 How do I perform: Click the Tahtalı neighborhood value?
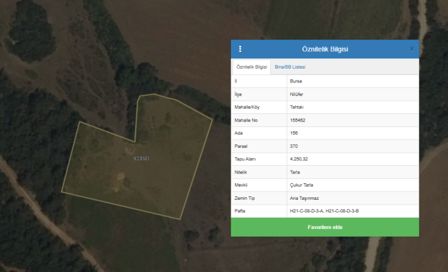pos(297,107)
